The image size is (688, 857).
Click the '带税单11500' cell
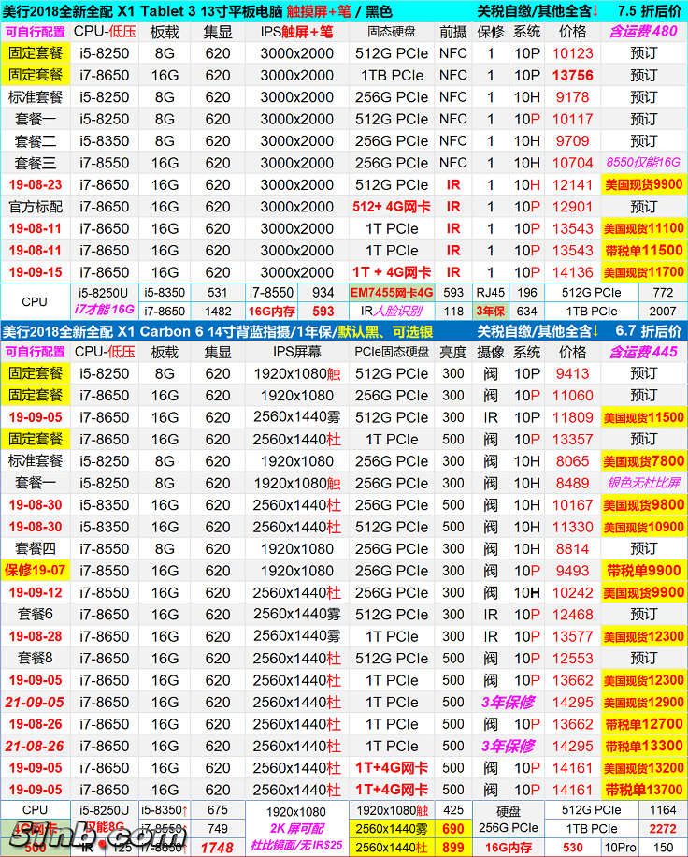point(643,251)
